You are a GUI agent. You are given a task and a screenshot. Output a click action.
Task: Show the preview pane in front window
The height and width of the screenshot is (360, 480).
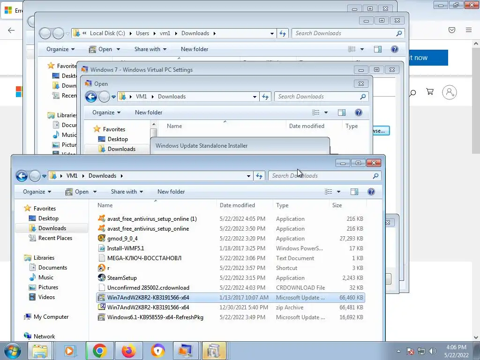point(354,192)
